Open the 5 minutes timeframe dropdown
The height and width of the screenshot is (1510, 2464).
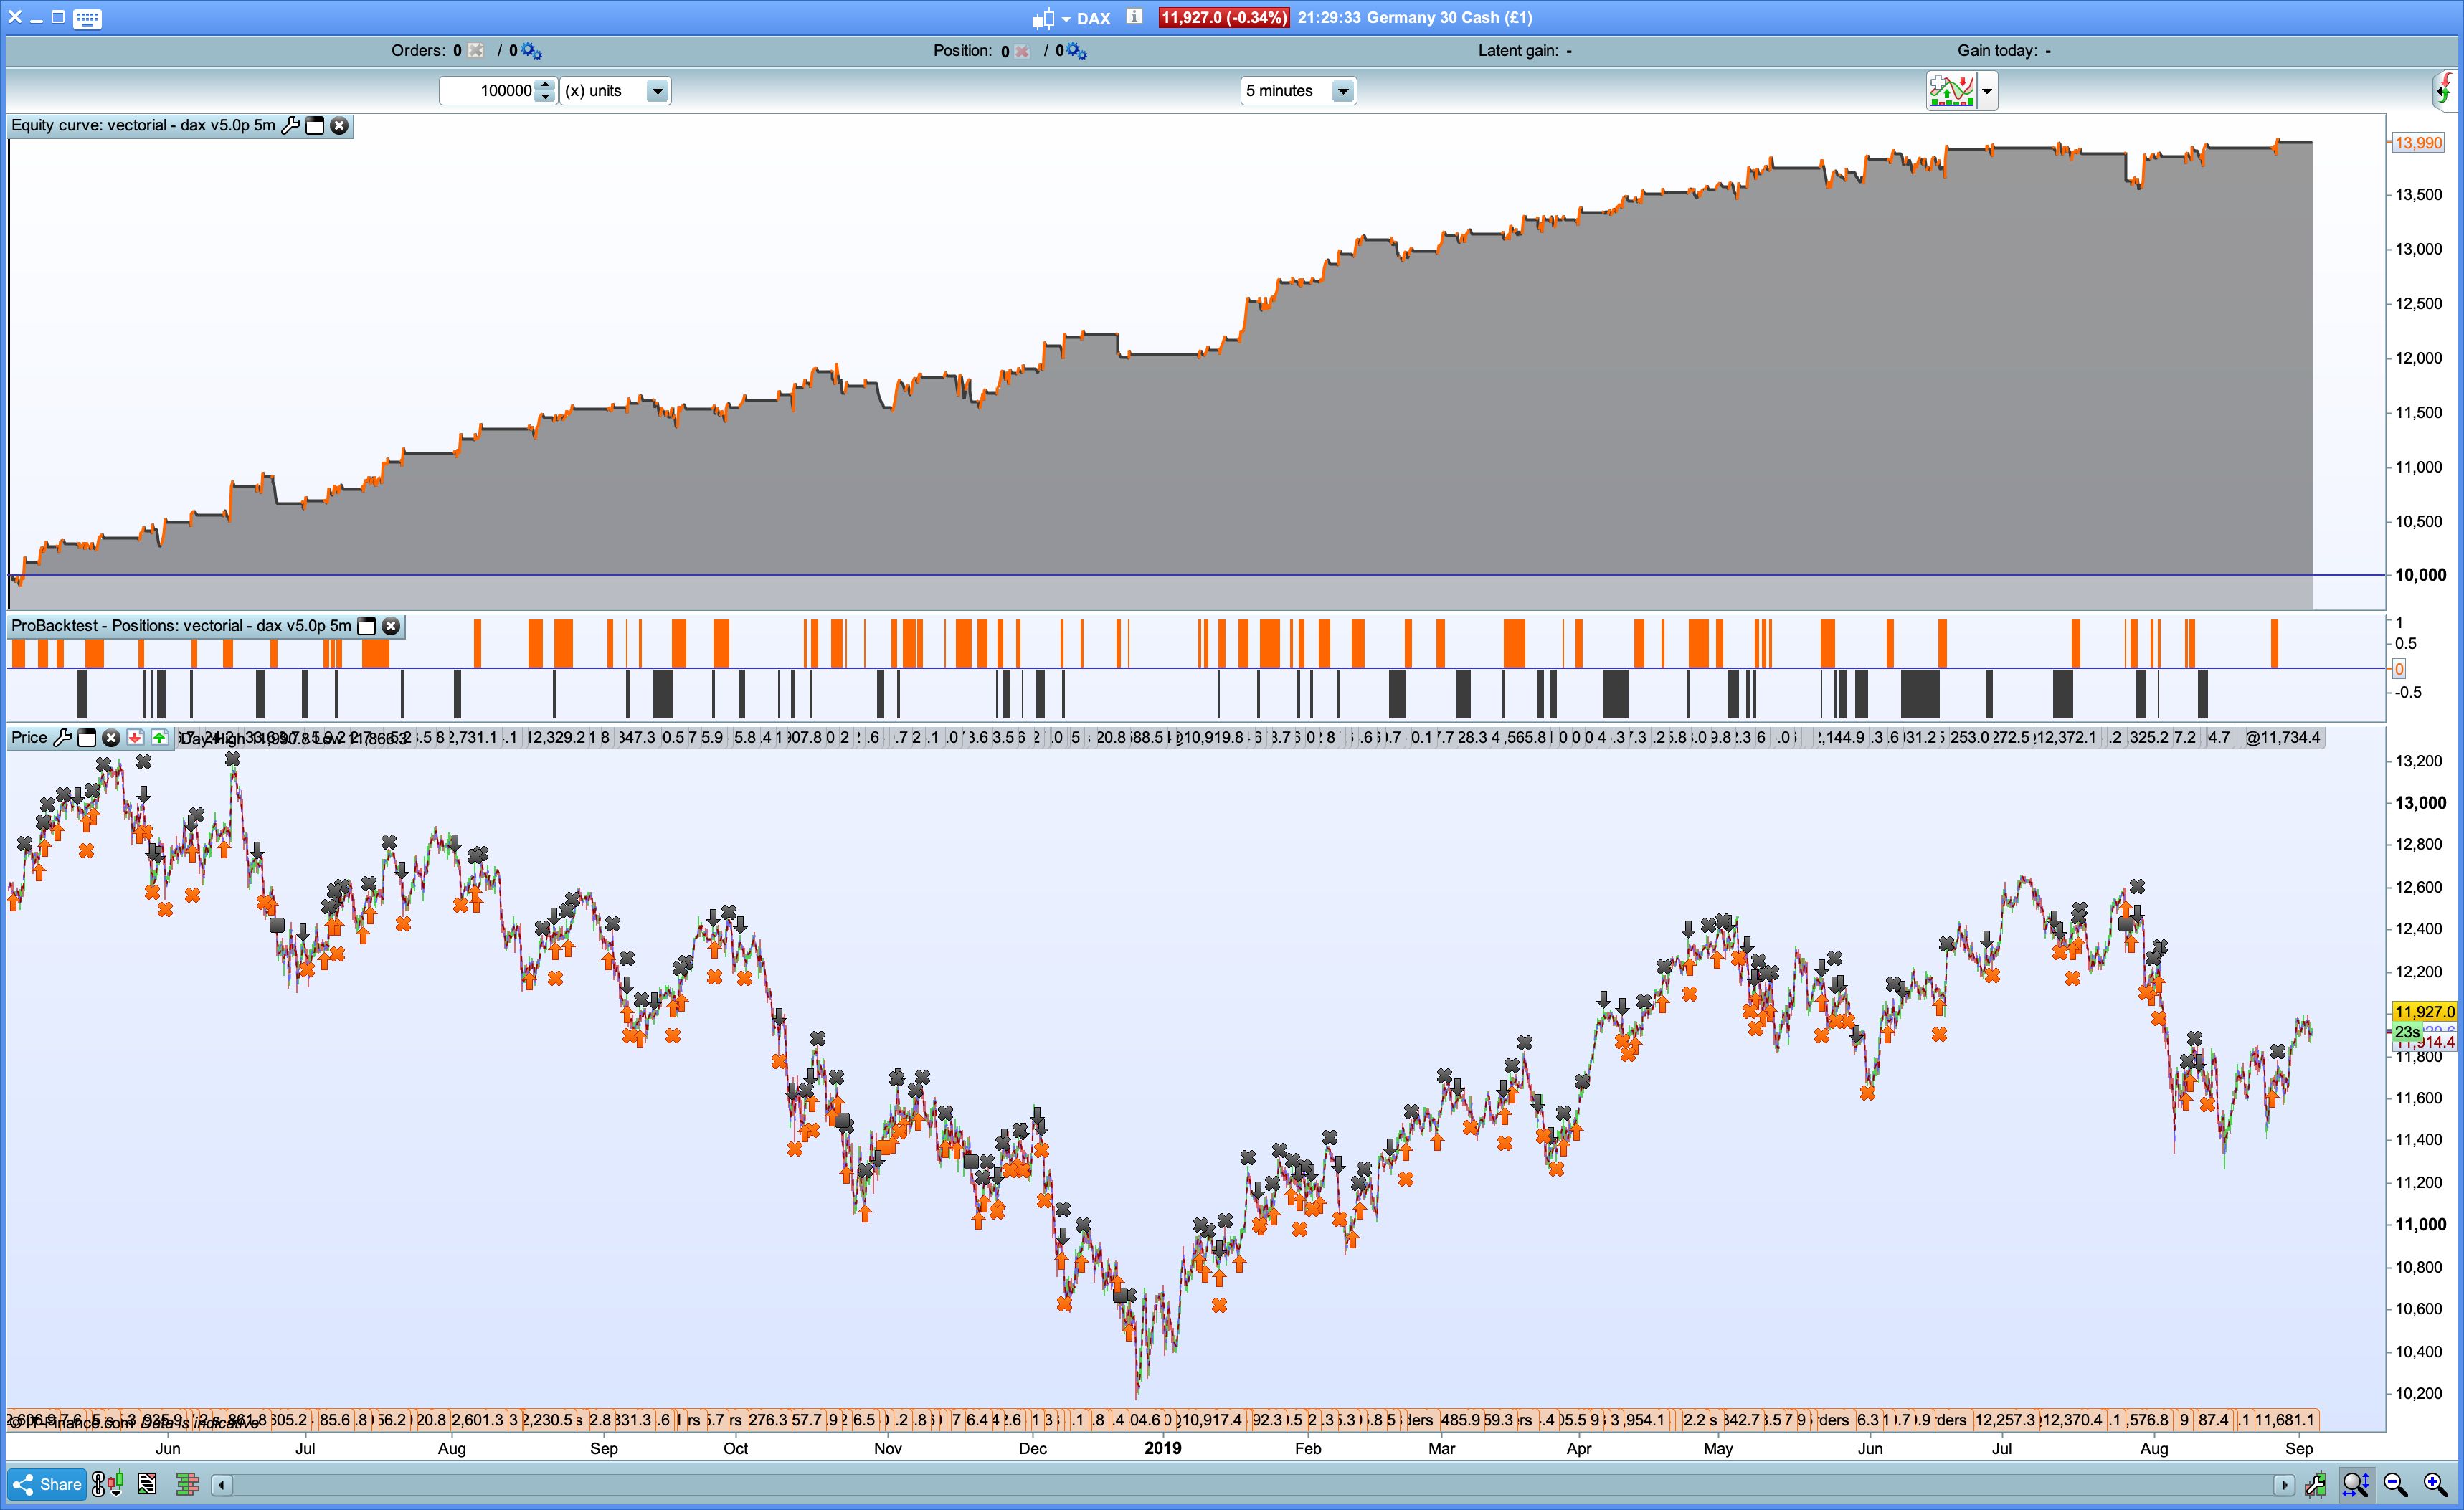coord(1342,91)
